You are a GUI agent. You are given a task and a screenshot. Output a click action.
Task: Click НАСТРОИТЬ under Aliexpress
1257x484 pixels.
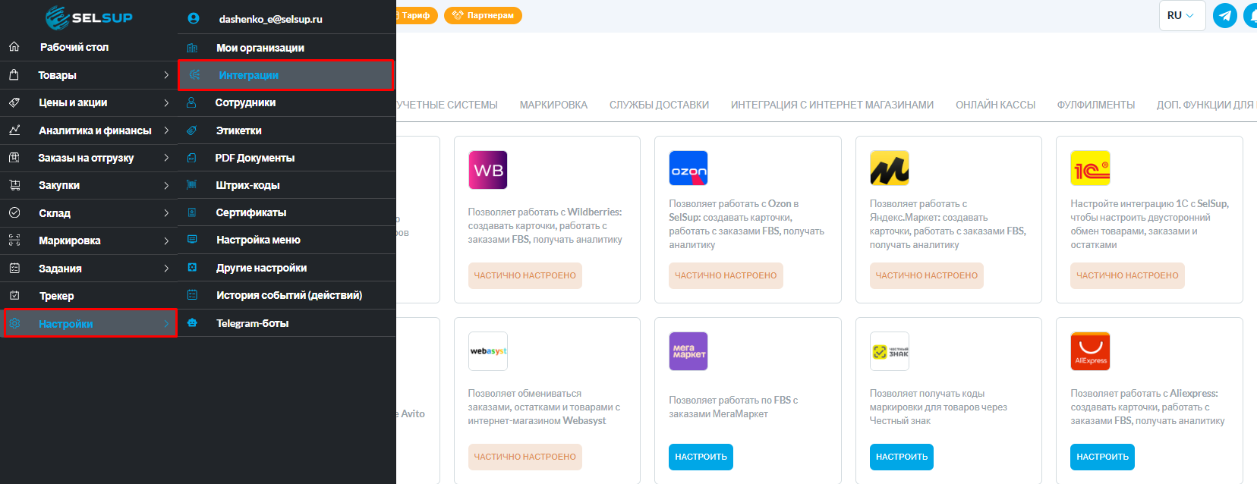point(1102,457)
